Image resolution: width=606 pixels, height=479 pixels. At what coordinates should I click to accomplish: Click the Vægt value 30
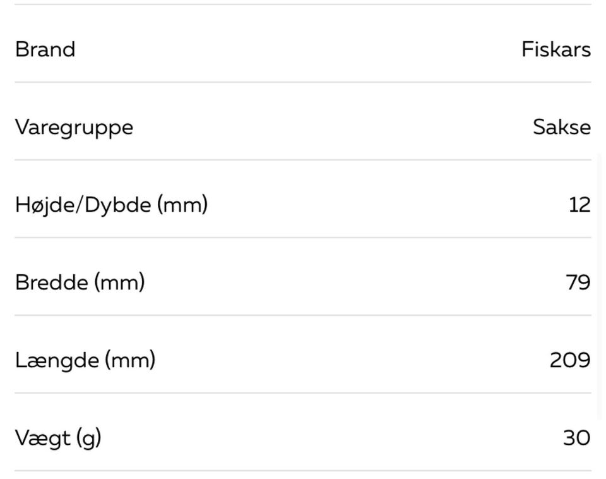(x=576, y=438)
